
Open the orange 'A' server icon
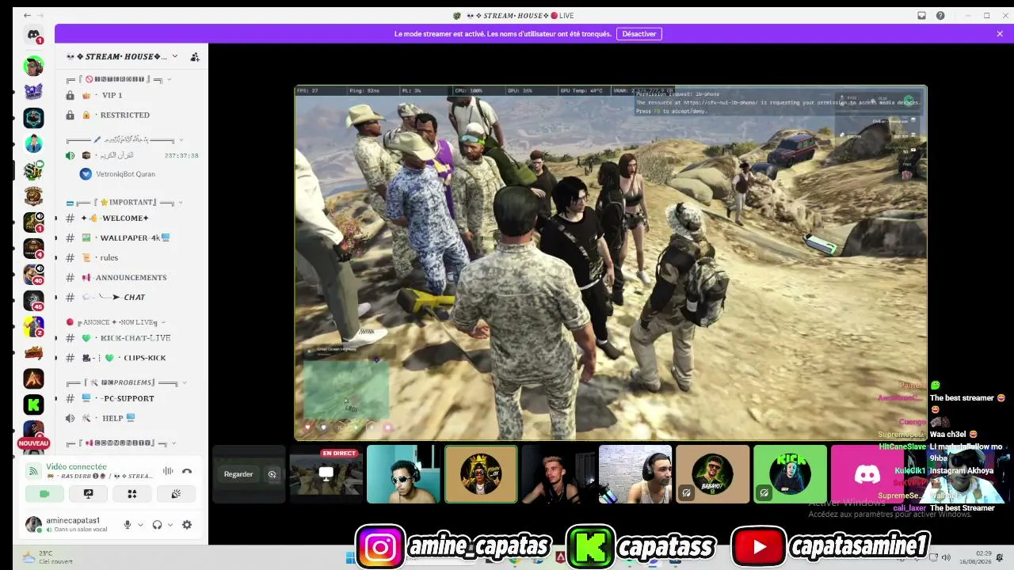point(33,379)
